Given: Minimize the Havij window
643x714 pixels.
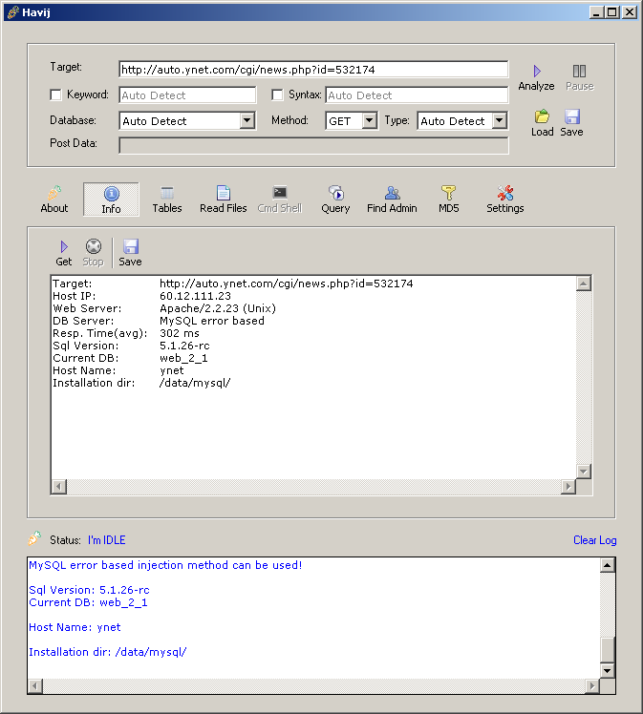Looking at the screenshot, I should pyautogui.click(x=596, y=11).
